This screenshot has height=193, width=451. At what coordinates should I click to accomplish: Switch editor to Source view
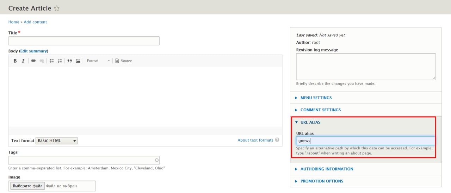click(124, 61)
